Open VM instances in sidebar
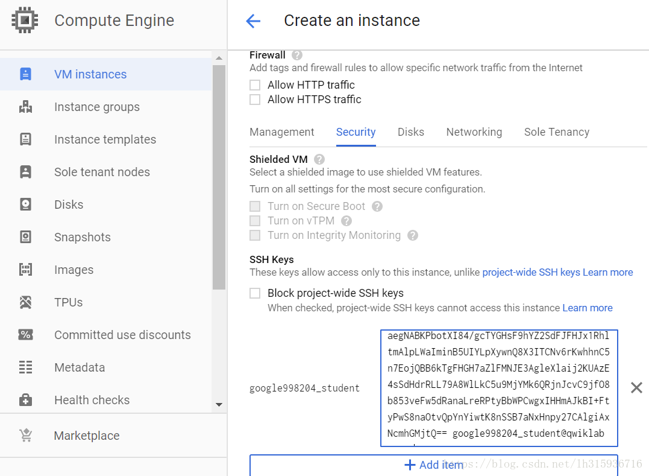The height and width of the screenshot is (476, 649). (x=90, y=74)
